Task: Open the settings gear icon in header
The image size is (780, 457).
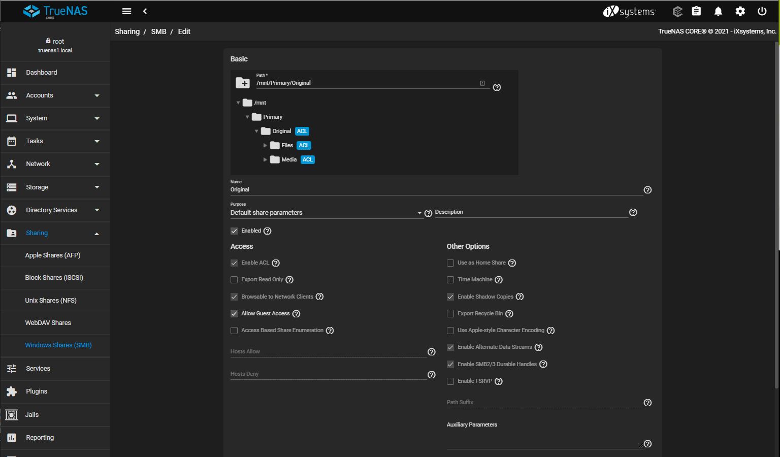Action: point(740,11)
